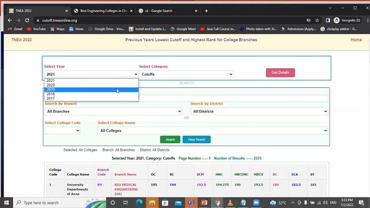Open Select College Code dropdown

pyautogui.click(x=62, y=131)
